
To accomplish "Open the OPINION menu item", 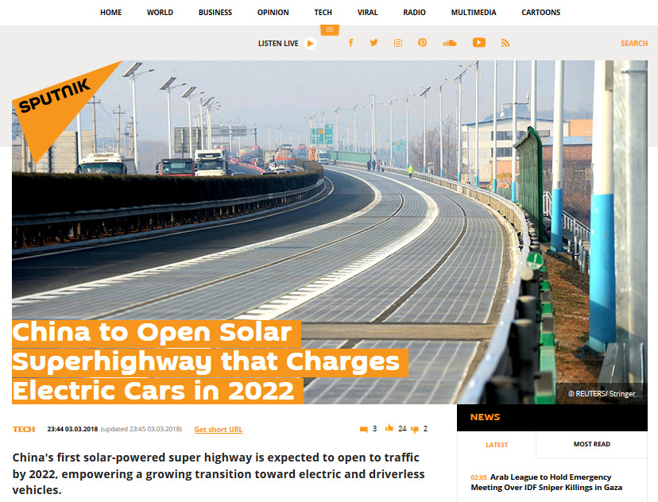I will tap(273, 13).
